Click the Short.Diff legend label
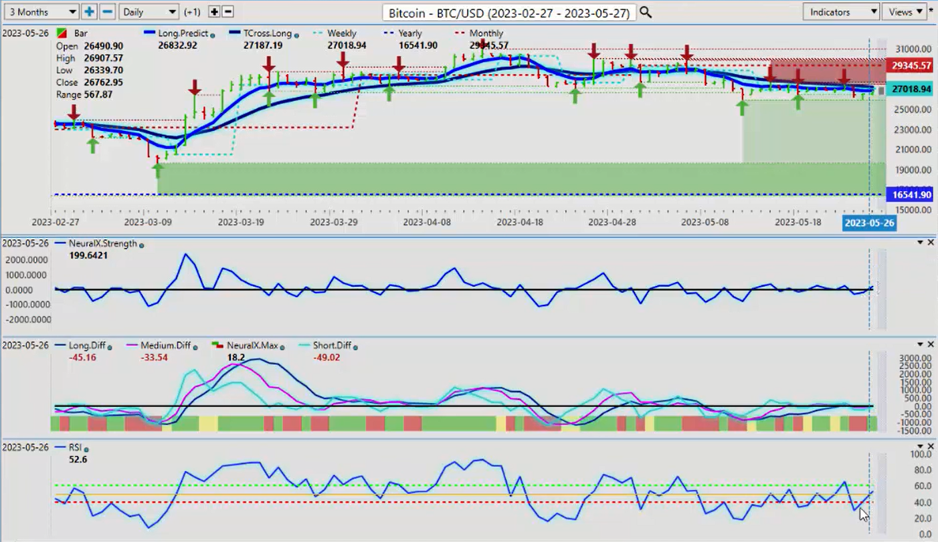 pos(331,346)
